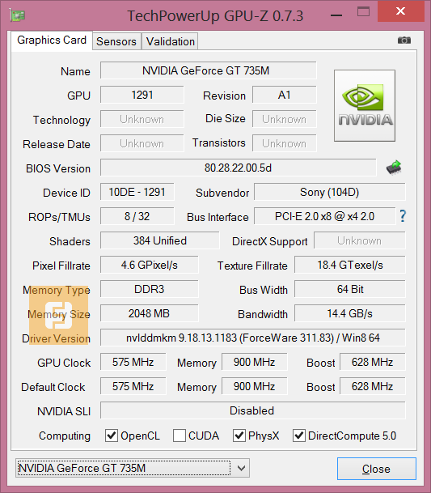Click the TechPowerUp GPU-Z 0.7.3 title
The image size is (431, 493).
215,15
